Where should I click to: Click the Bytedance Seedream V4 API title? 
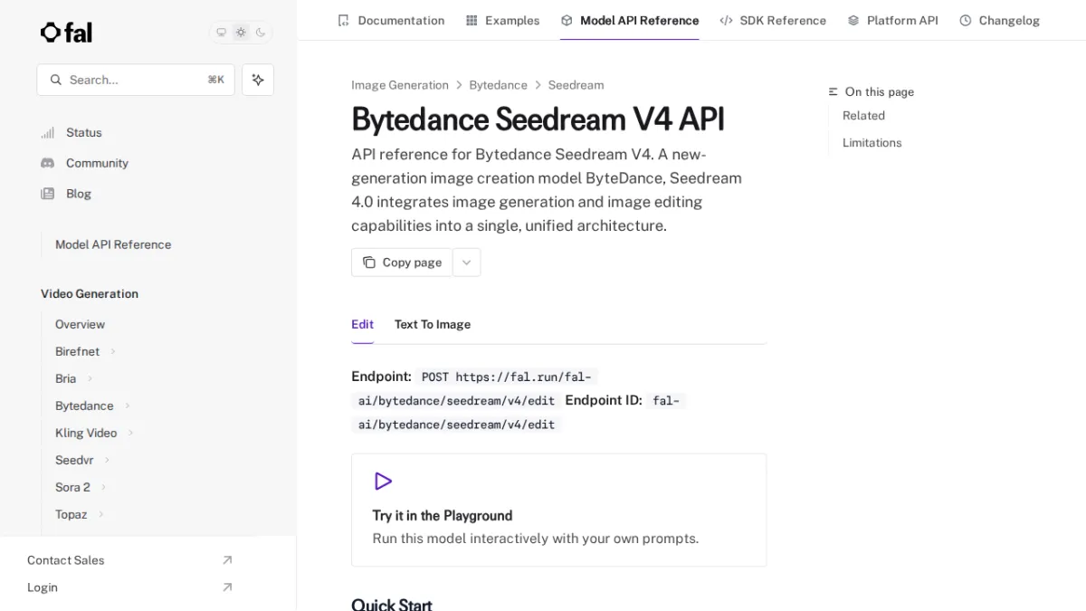click(538, 119)
